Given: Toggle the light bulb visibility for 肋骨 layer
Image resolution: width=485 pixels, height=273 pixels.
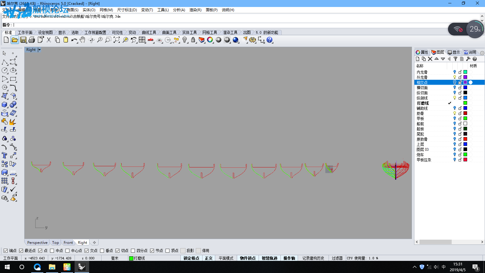Looking at the screenshot, I should click(454, 113).
